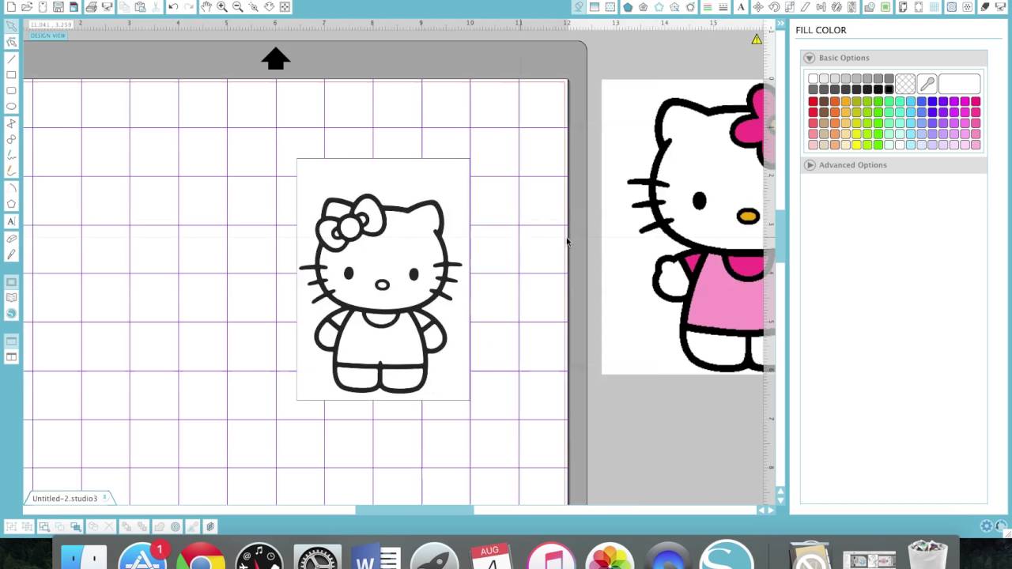The width and height of the screenshot is (1012, 569).
Task: Pick the red fill color swatch
Action: [x=813, y=102]
